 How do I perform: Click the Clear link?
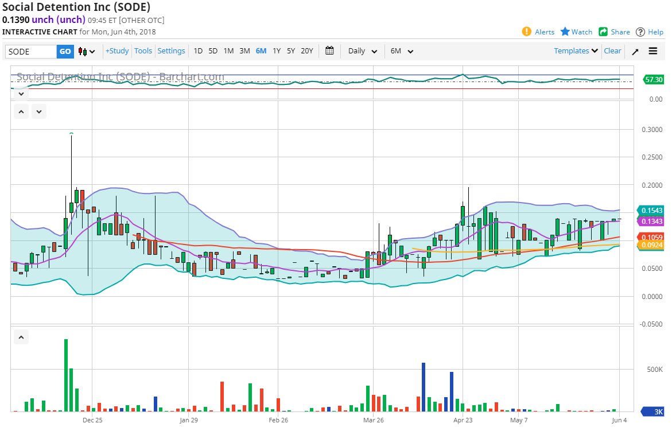612,51
